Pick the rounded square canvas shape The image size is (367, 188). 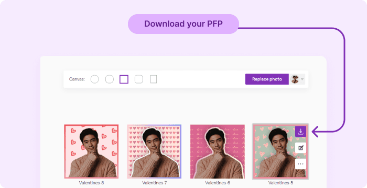[x=139, y=79]
